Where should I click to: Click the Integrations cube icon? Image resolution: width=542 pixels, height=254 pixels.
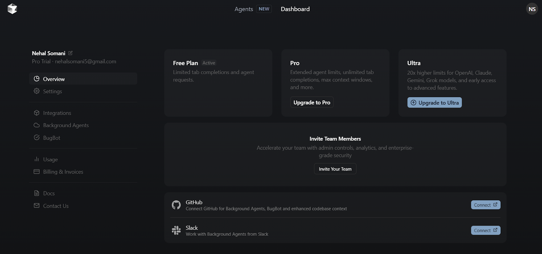pos(37,113)
